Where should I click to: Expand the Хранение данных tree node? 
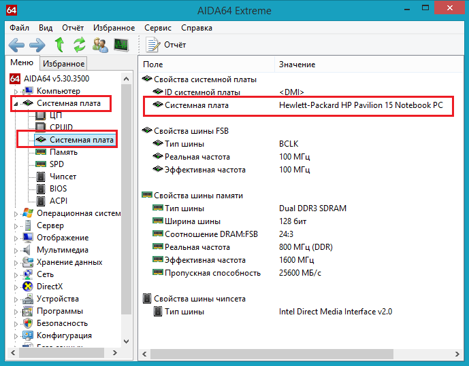(x=16, y=263)
